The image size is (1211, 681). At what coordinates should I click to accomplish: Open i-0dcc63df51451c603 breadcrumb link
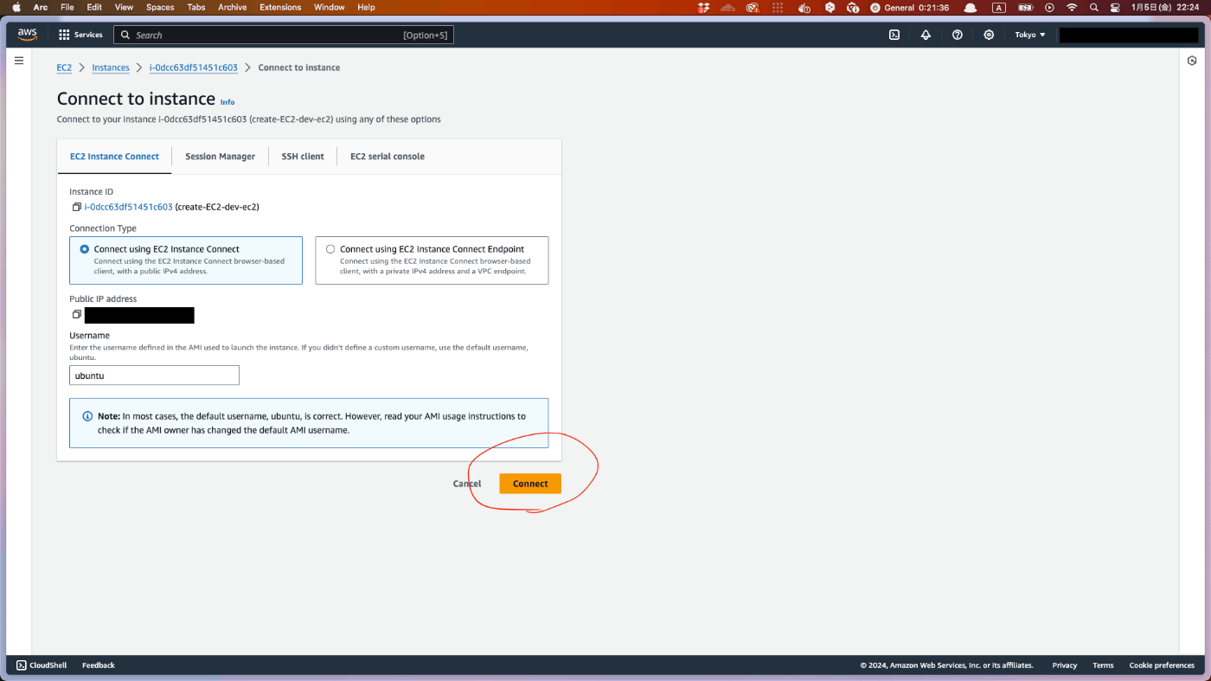(194, 67)
